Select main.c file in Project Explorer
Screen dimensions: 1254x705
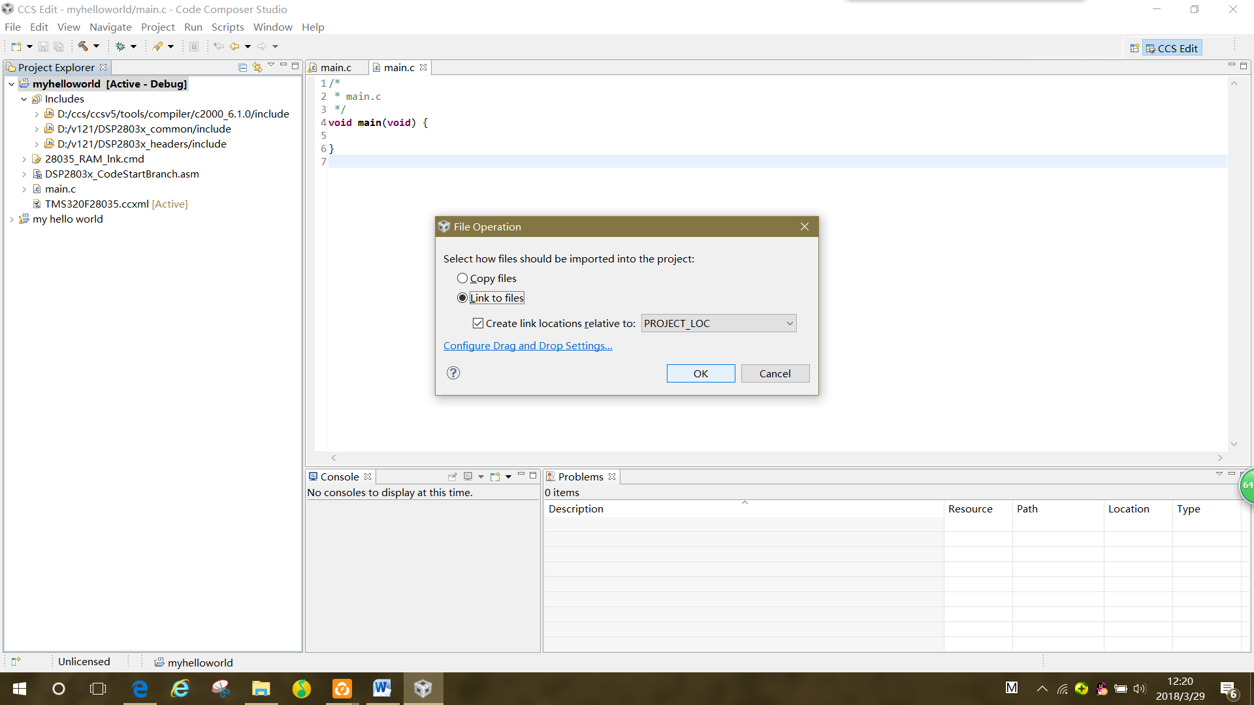point(60,189)
